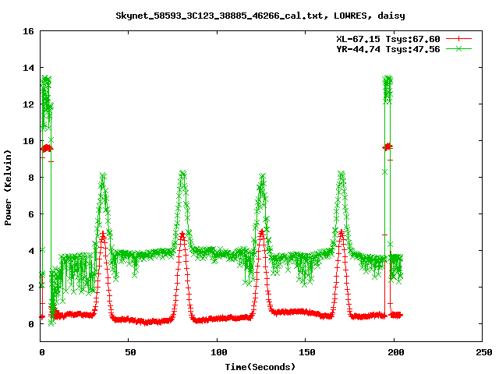Click the y-axis tick label 6
The image size is (499, 374).
coord(31,214)
